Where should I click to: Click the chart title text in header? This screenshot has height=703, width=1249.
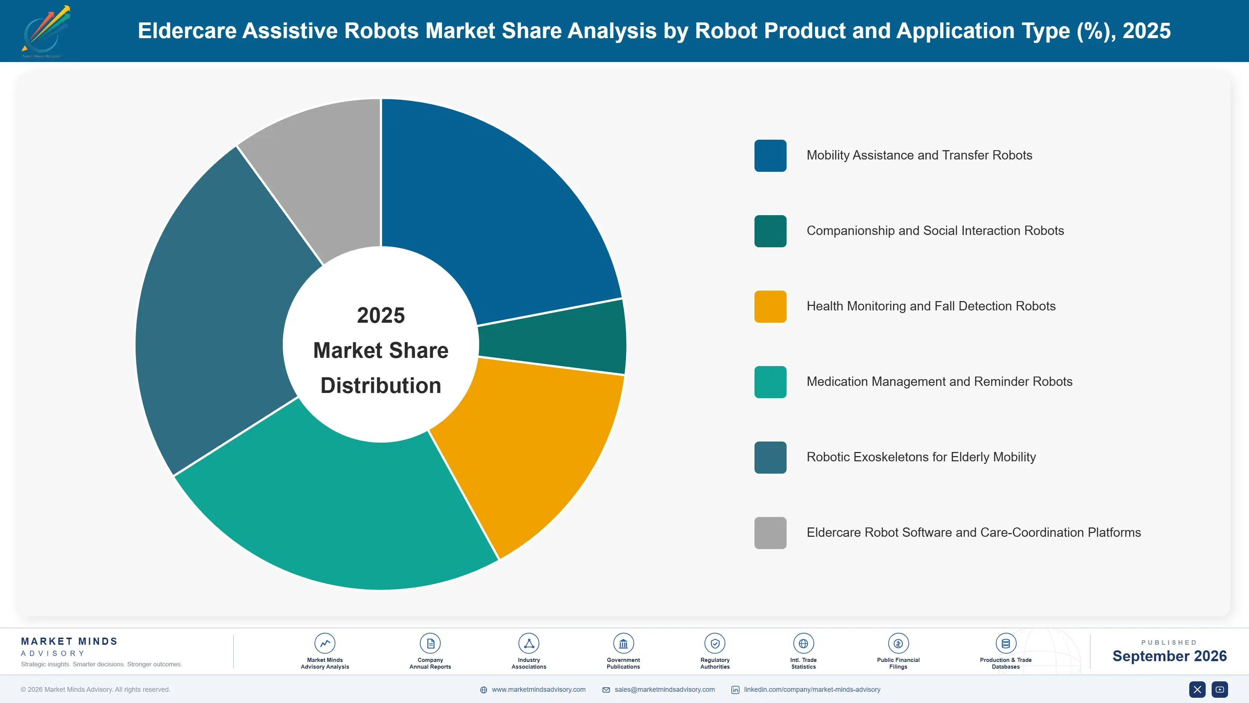pos(654,31)
